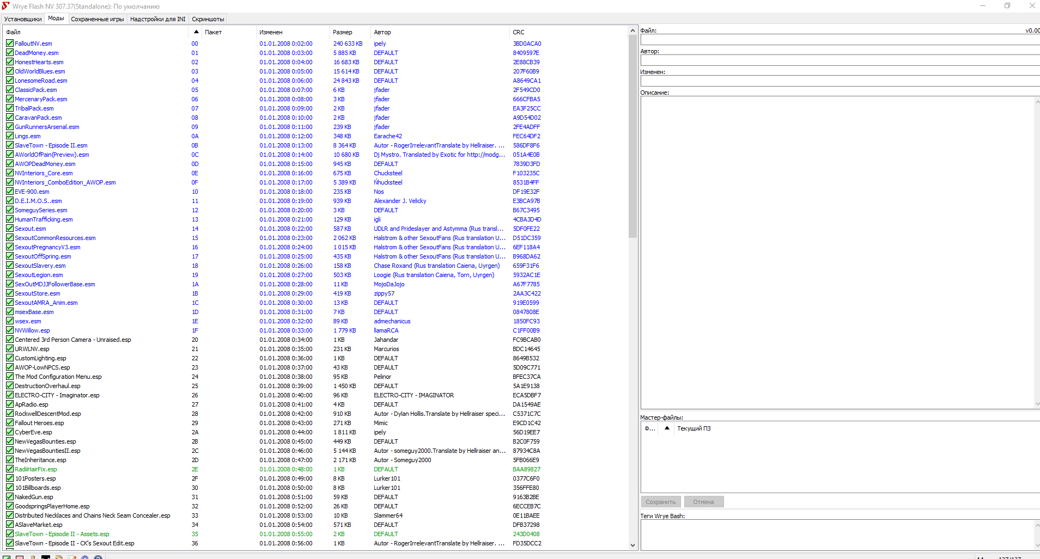Open help via the question mark icon
Screen dimensions: 1040x559
(98, 557)
